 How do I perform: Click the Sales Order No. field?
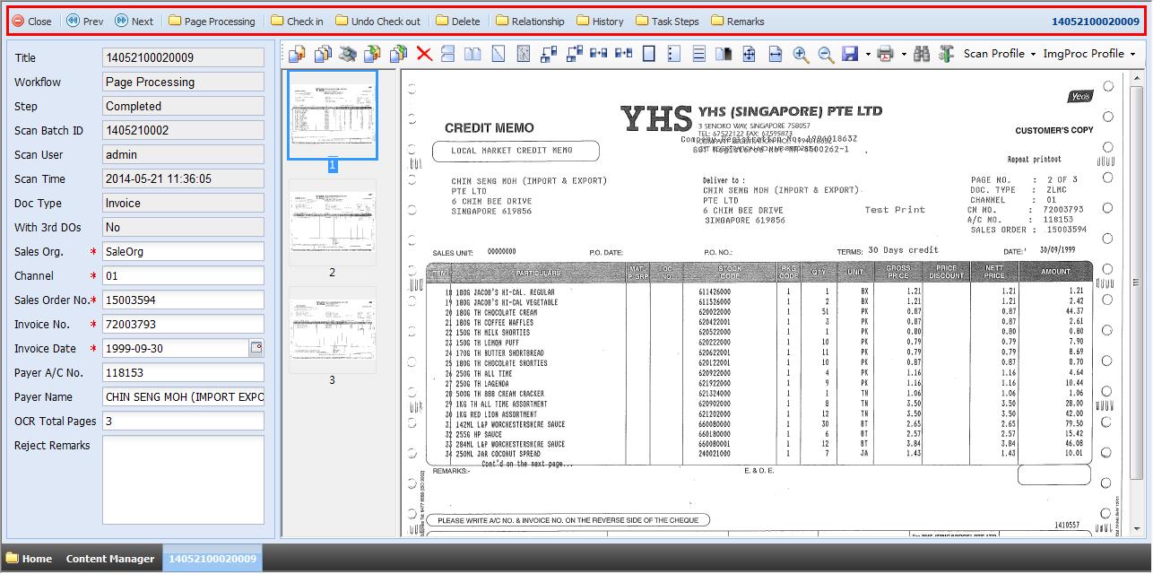183,300
